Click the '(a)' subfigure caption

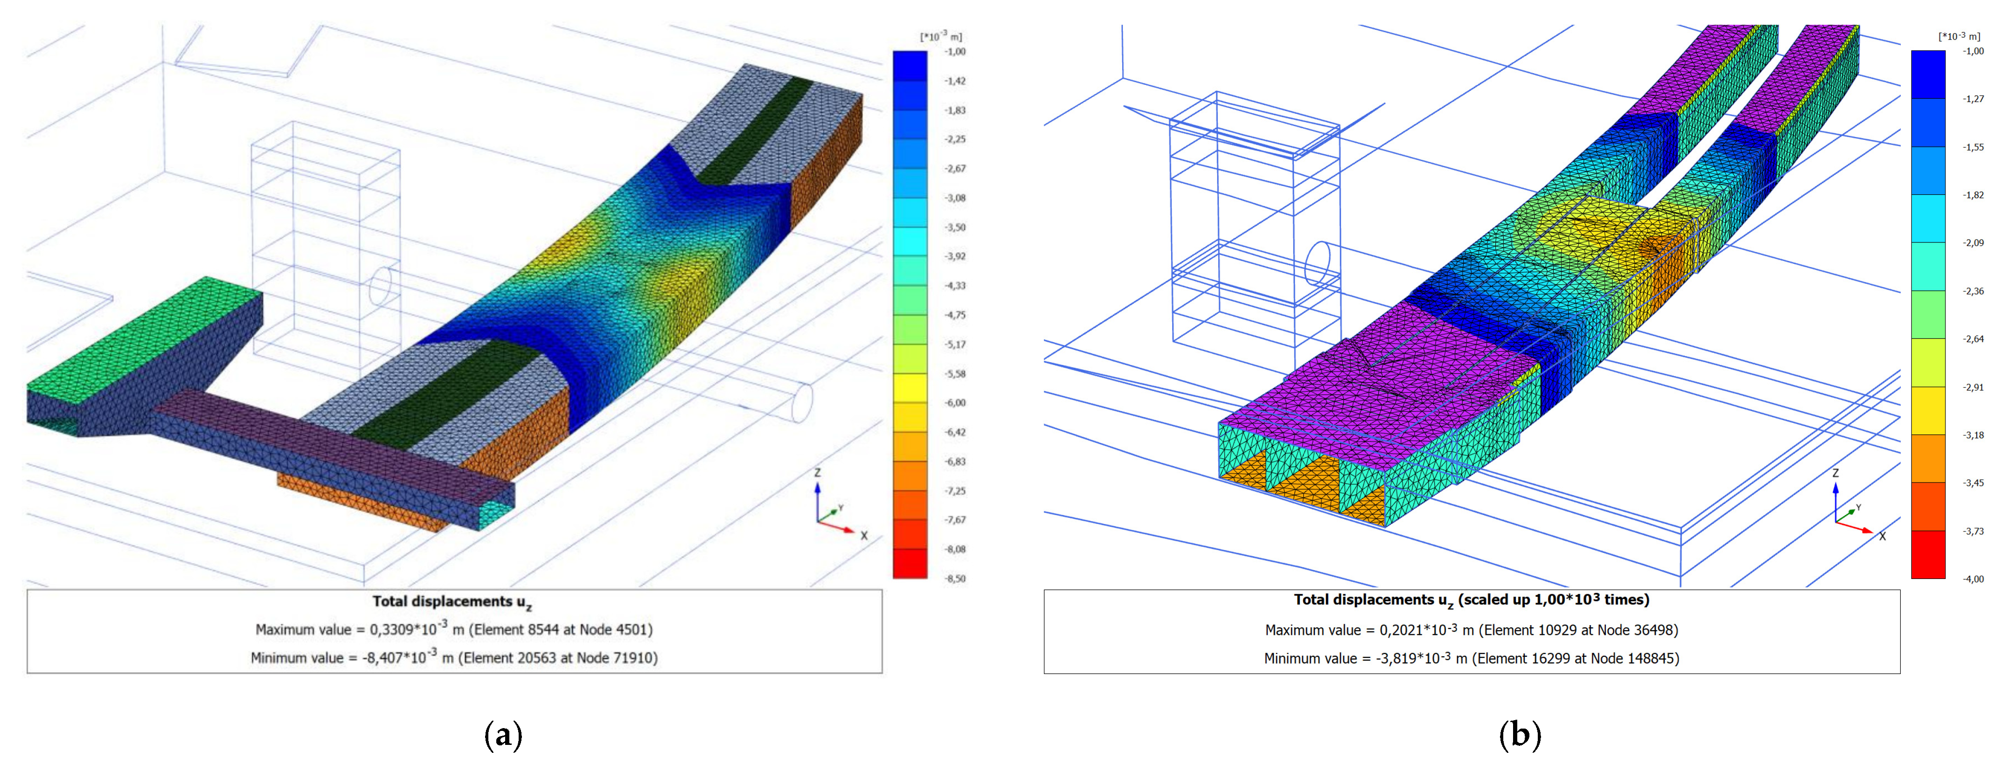[x=503, y=735]
